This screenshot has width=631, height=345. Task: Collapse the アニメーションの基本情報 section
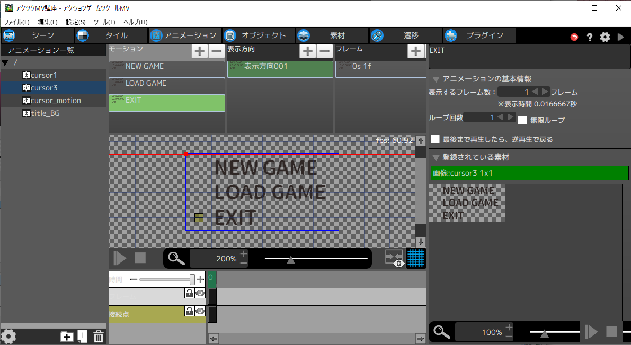click(x=436, y=79)
